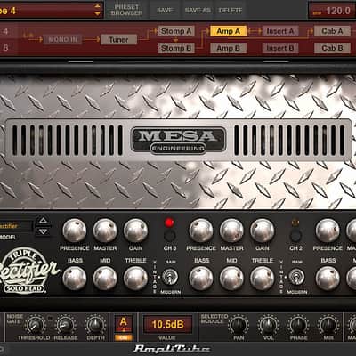Click the CH 3 Presence knob
Viewport: 356px width, 356px height.
[75, 231]
